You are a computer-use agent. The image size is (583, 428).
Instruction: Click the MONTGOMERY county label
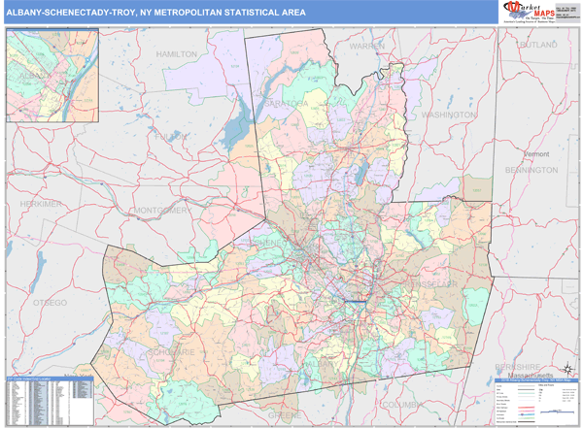pyautogui.click(x=161, y=210)
